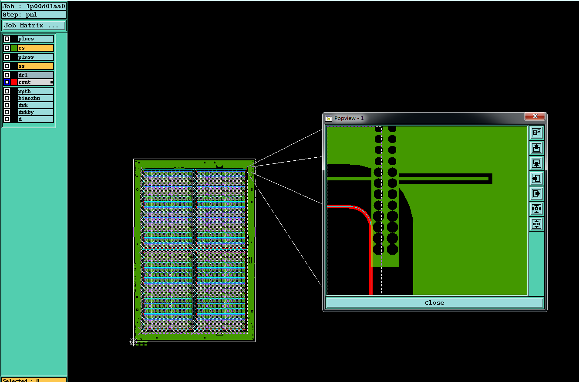This screenshot has width=579, height=382.
Task: Open the Job Matrix ... button
Action: [34, 26]
